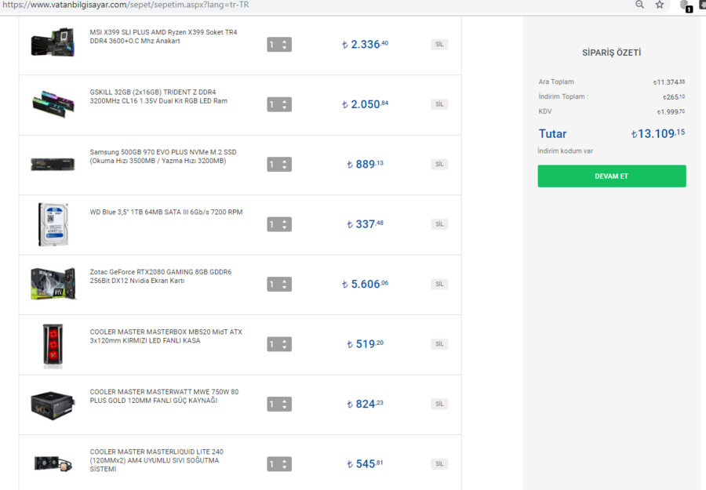Click the browser address bar URL
This screenshot has width=706, height=490.
click(126, 5)
